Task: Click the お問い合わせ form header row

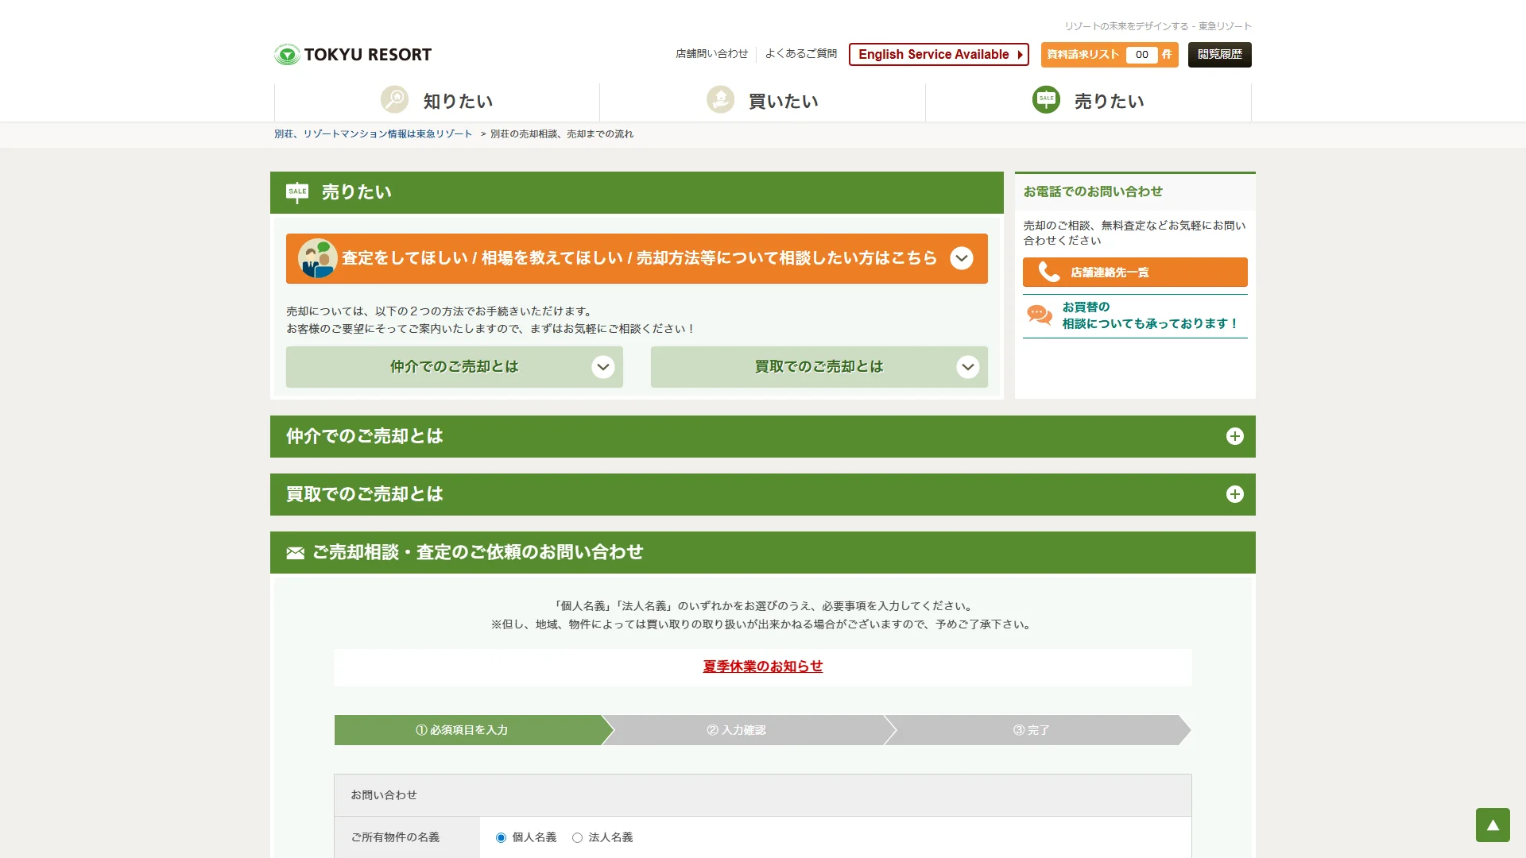Action: [763, 795]
